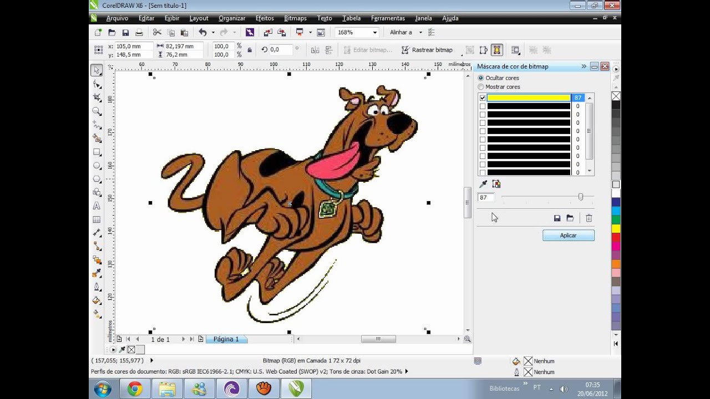Click the Export icon in toolbar

pos(282,33)
